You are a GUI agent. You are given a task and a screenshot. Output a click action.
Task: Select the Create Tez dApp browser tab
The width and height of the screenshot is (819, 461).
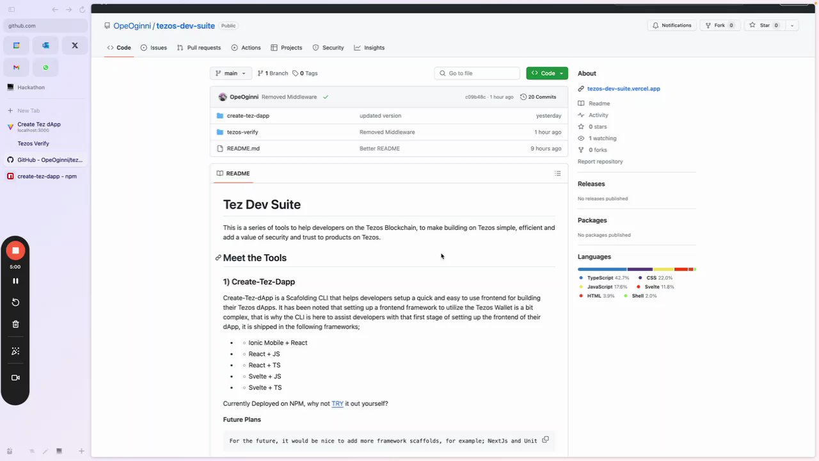coord(45,127)
